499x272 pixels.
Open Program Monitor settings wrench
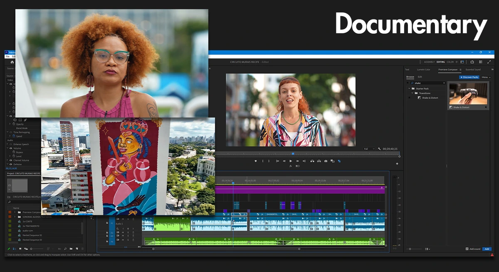coord(379,149)
